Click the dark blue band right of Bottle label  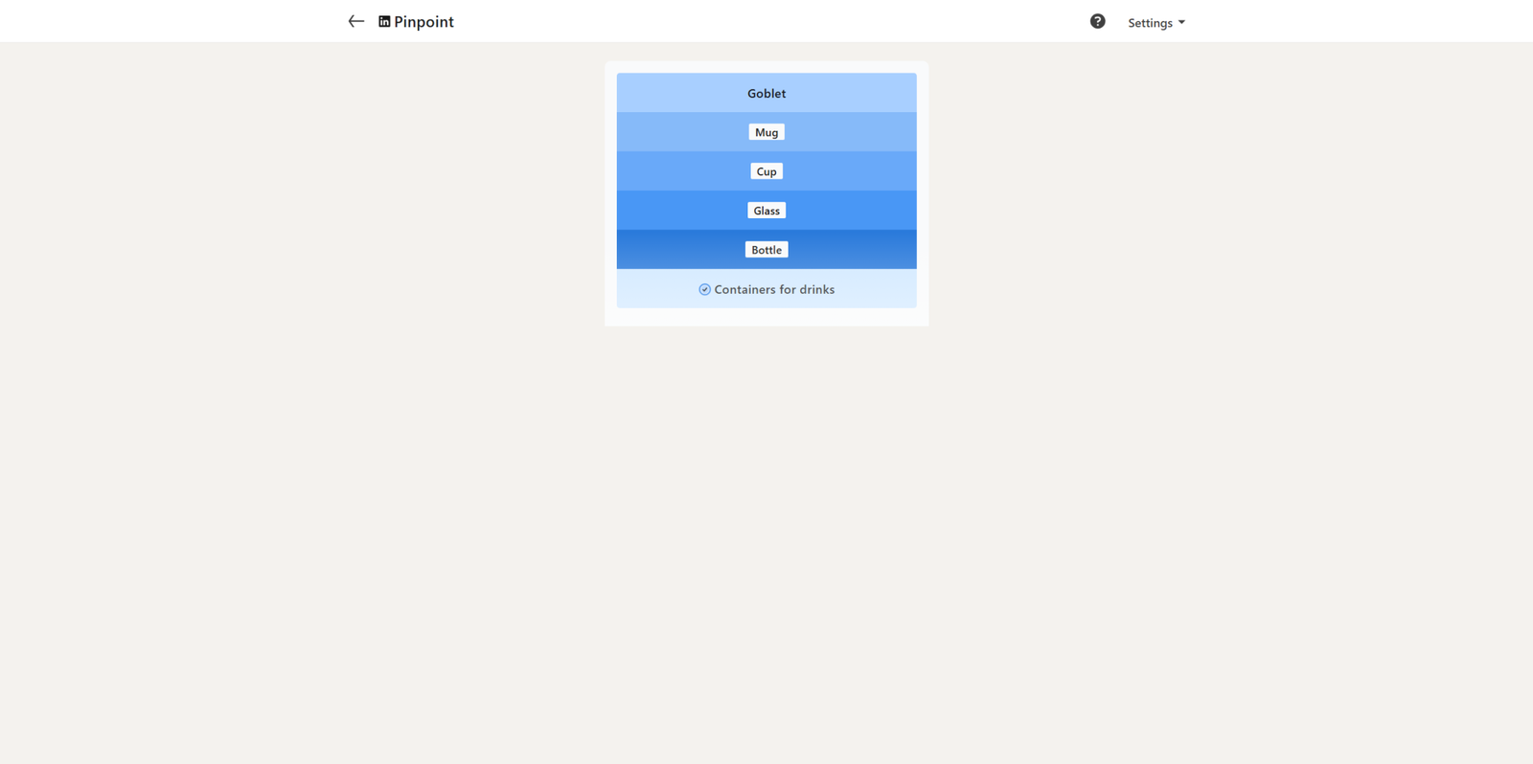tap(853, 250)
